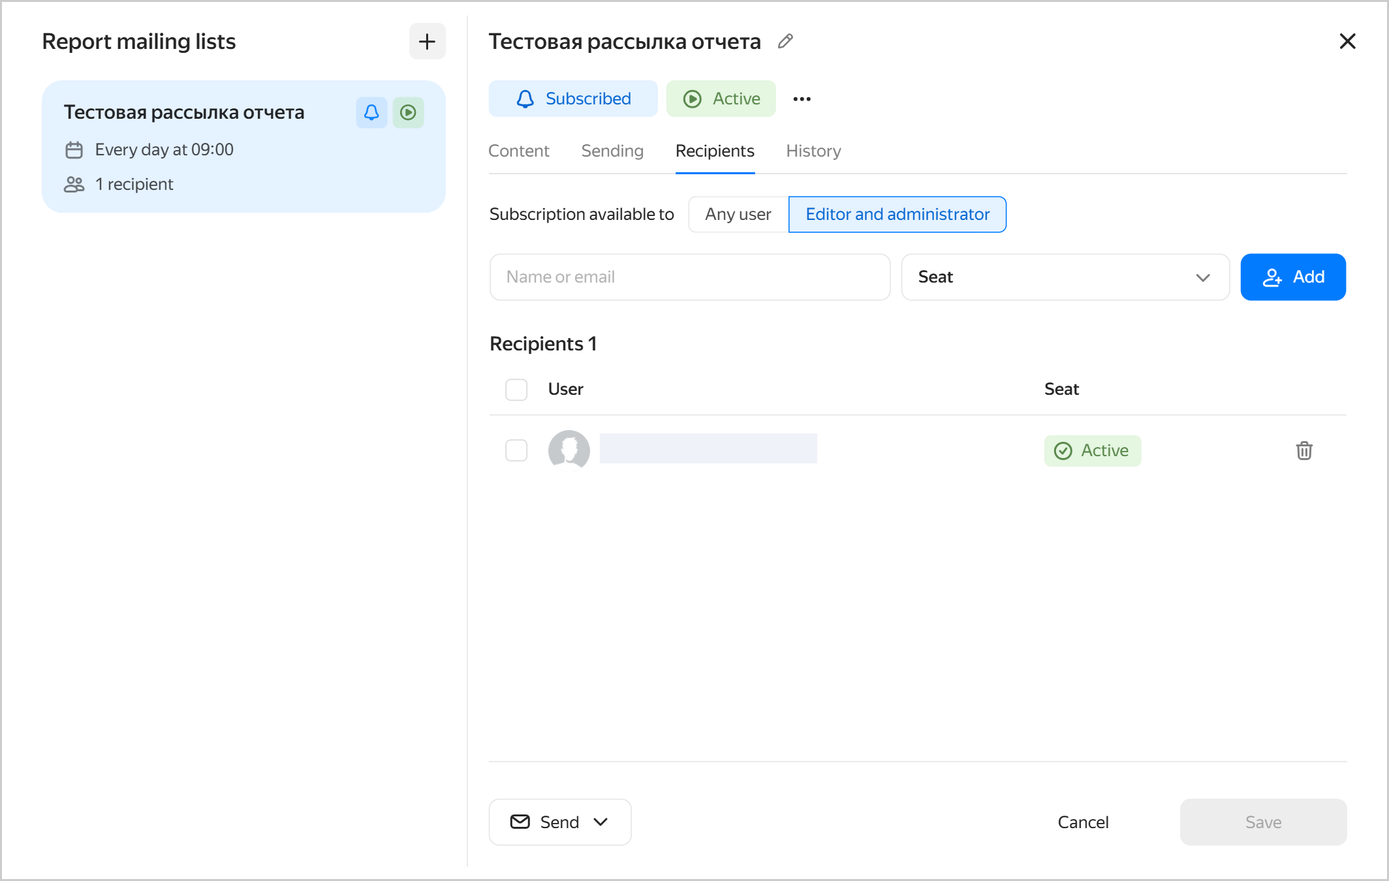Click the Name or email input field
This screenshot has height=881, width=1389.
[x=690, y=277]
